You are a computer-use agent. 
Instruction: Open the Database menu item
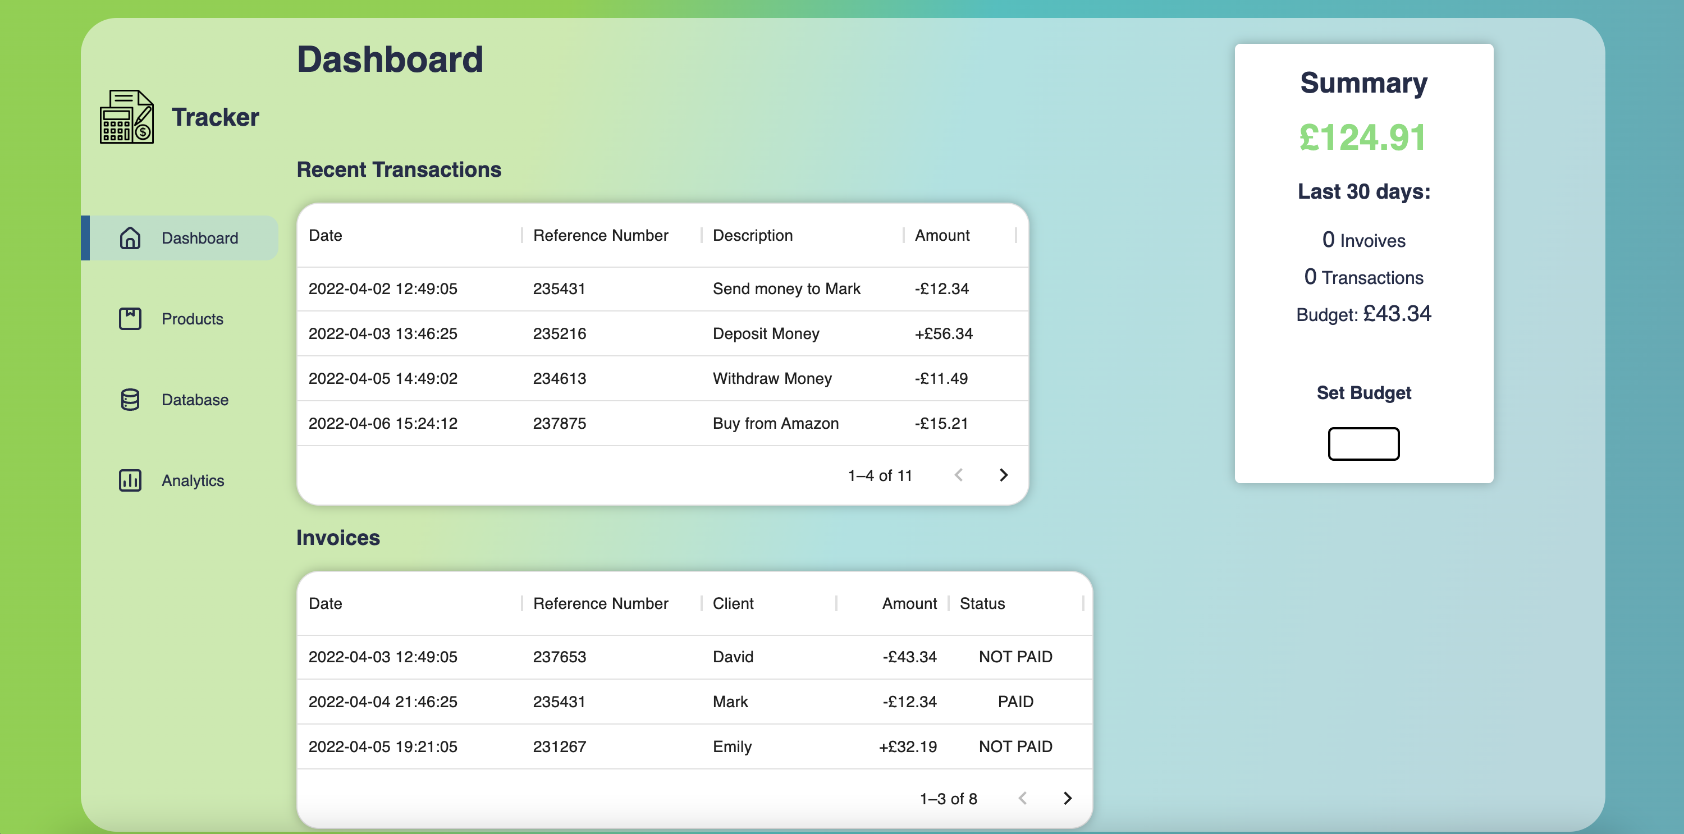coord(180,400)
